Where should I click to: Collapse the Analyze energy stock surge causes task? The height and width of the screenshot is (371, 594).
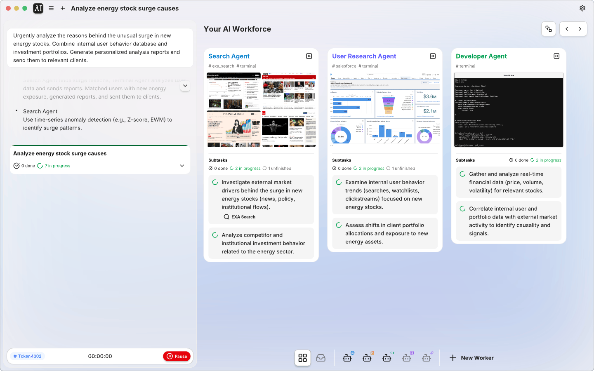coord(182,165)
